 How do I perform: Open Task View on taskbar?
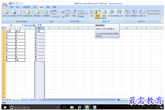pyautogui.click(x=64, y=107)
